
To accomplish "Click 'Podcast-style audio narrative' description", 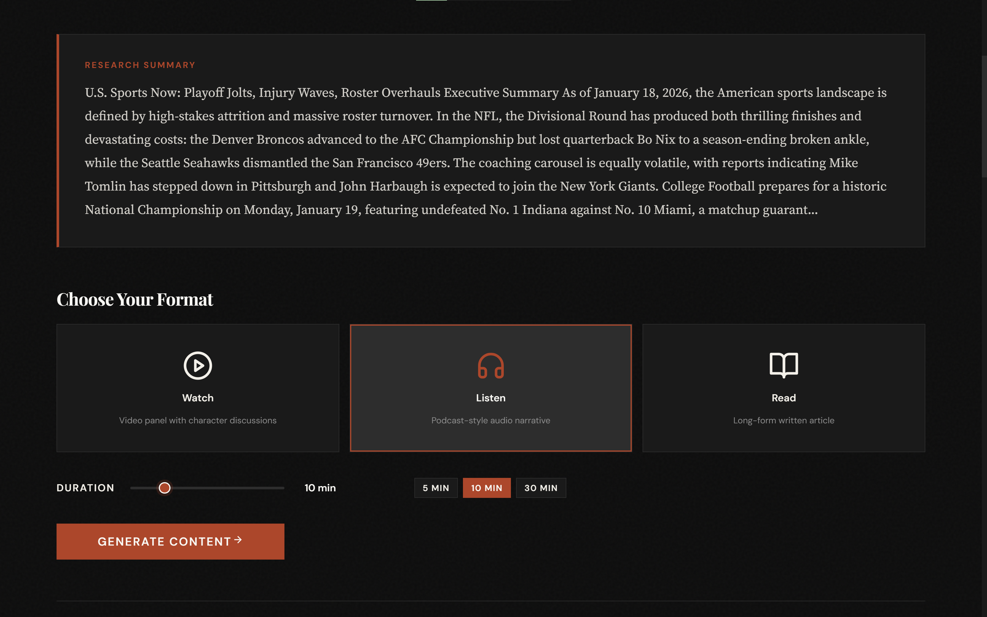I will point(491,420).
